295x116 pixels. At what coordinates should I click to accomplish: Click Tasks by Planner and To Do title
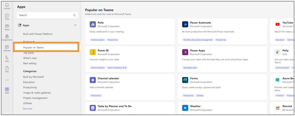[x=115, y=106]
